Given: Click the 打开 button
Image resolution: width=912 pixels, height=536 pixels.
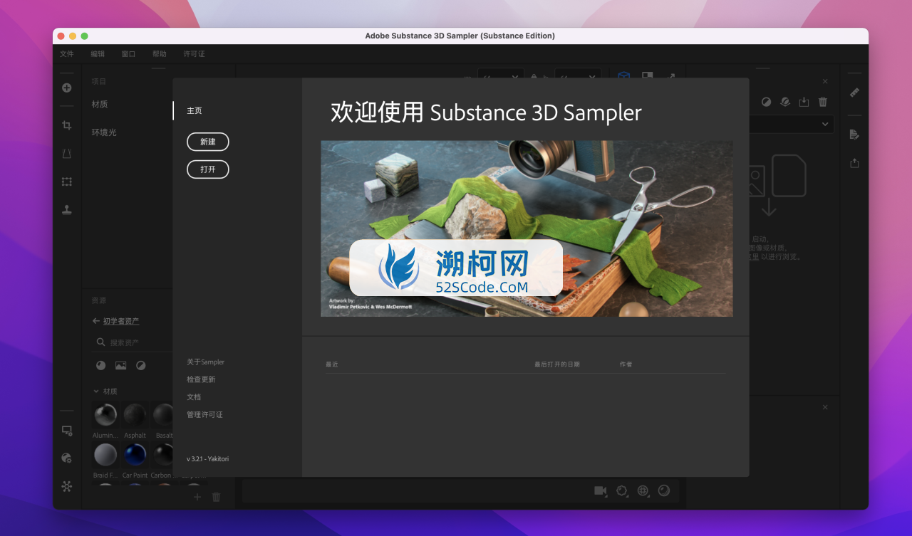Looking at the screenshot, I should pos(208,169).
